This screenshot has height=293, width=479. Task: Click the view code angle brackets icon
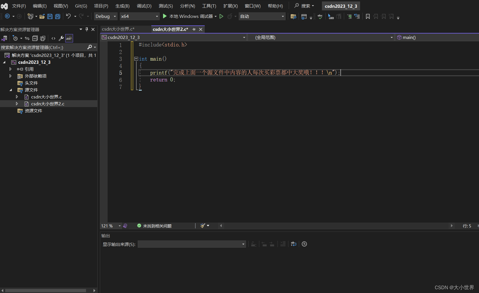[x=53, y=38]
